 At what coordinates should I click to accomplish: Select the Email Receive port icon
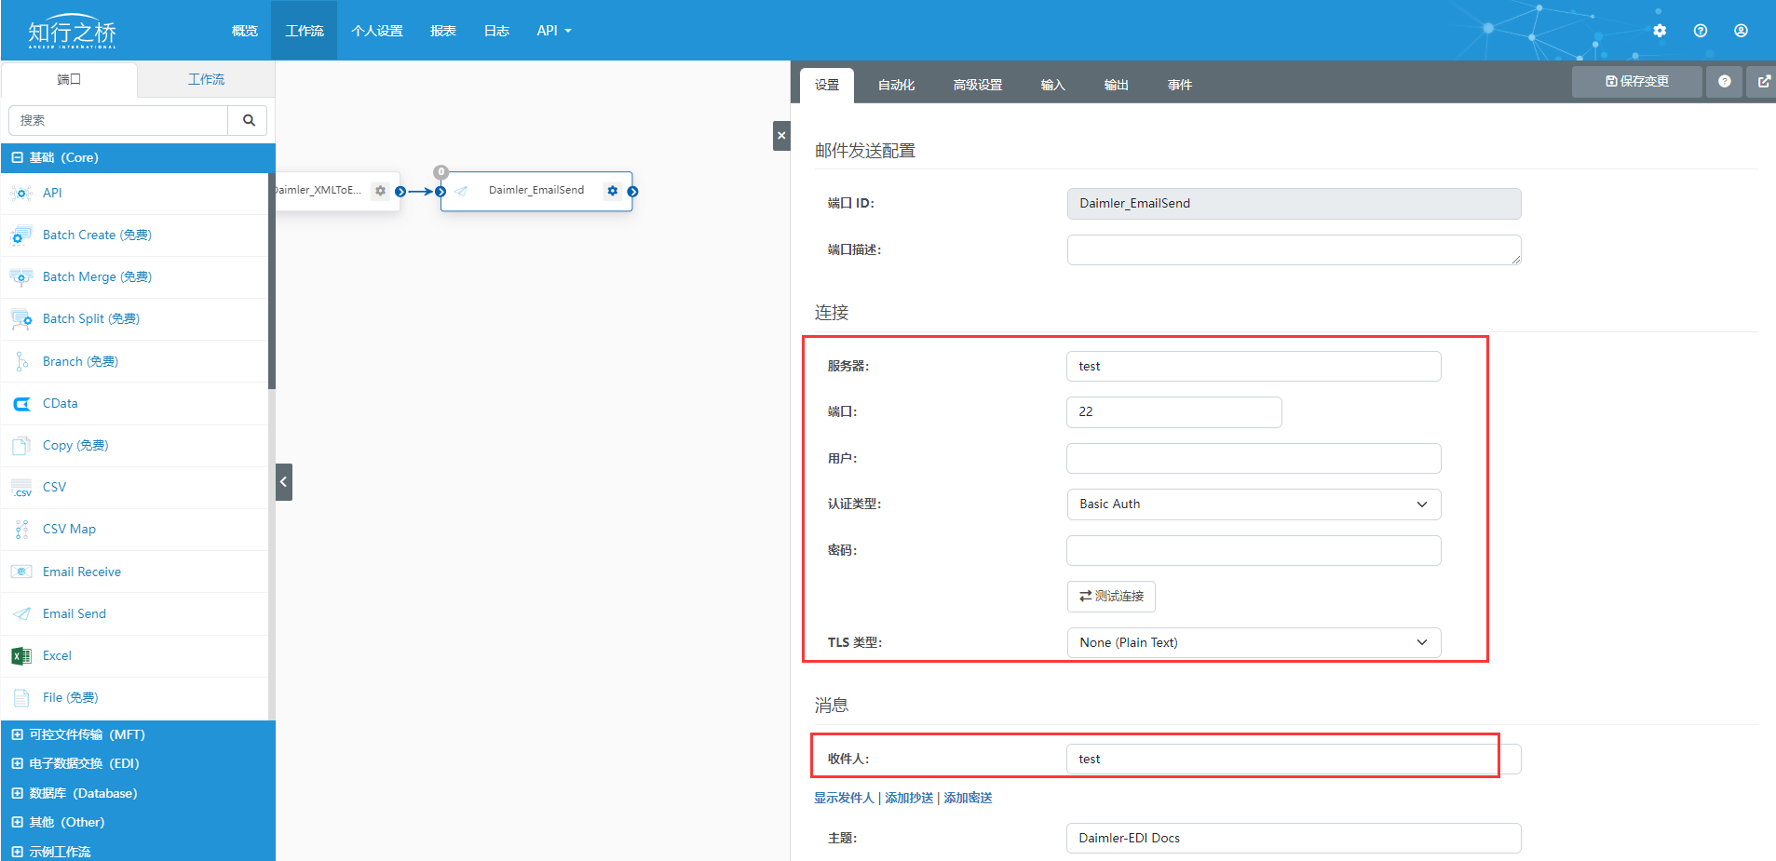coord(20,571)
